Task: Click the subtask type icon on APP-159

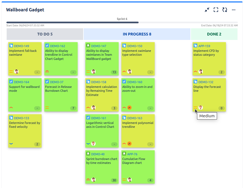Action: pos(195,45)
